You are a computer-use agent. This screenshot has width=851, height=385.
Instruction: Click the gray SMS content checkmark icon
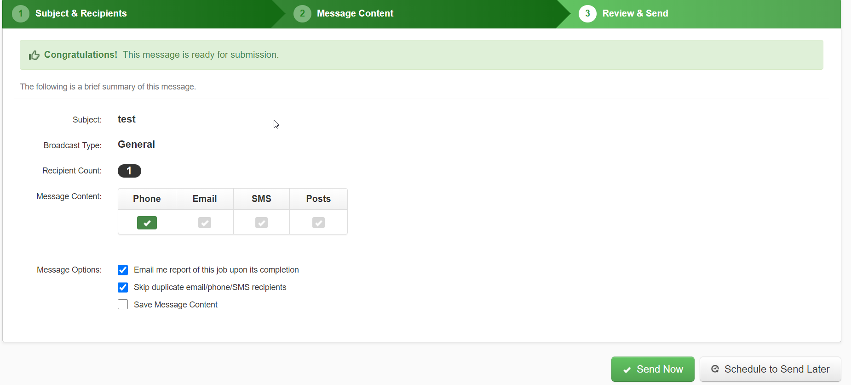point(261,223)
